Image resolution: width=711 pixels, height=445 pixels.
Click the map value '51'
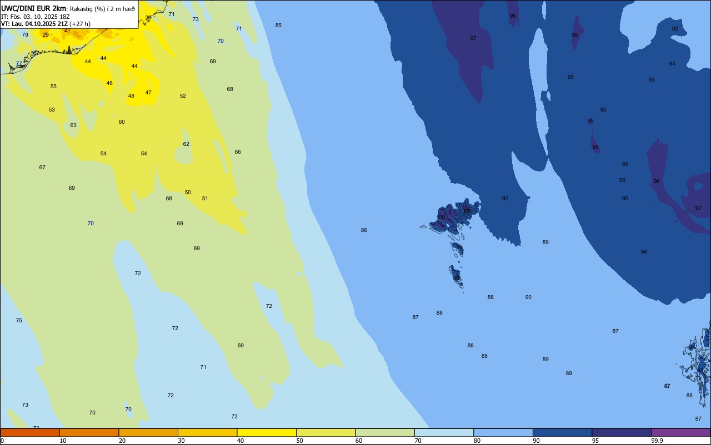[205, 199]
